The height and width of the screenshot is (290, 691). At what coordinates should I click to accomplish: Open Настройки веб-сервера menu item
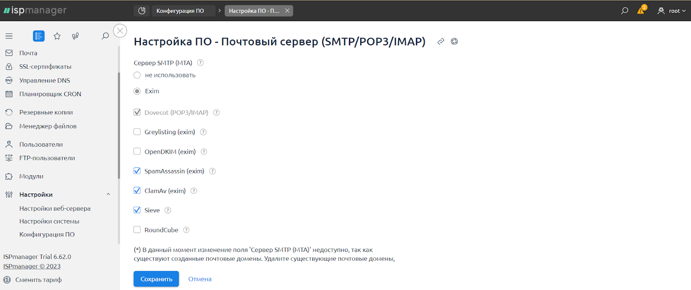(55, 208)
